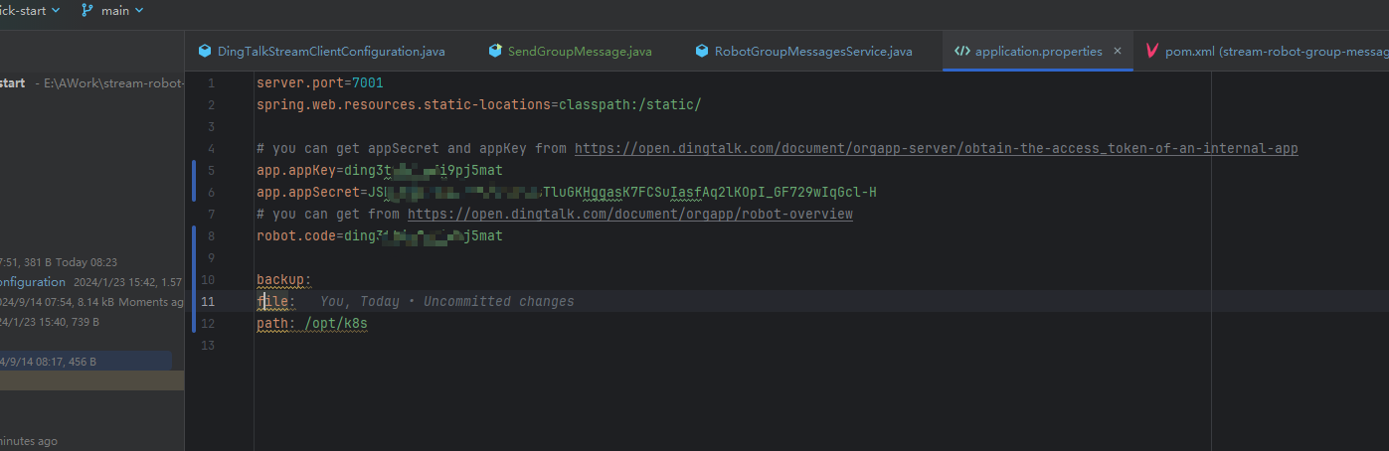Viewport: 1389px width, 451px height.
Task: Click the RobotGroupMessagesService.java class icon
Action: click(702, 51)
